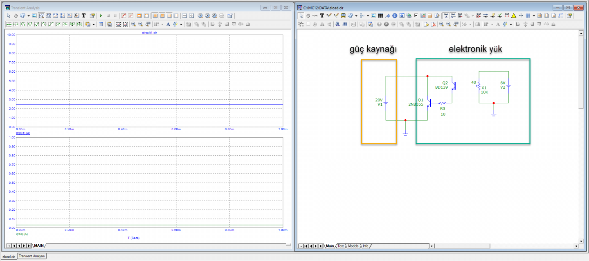This screenshot has height=261, width=589.
Task: Switch to the Models page tab
Action: [x=353, y=246]
